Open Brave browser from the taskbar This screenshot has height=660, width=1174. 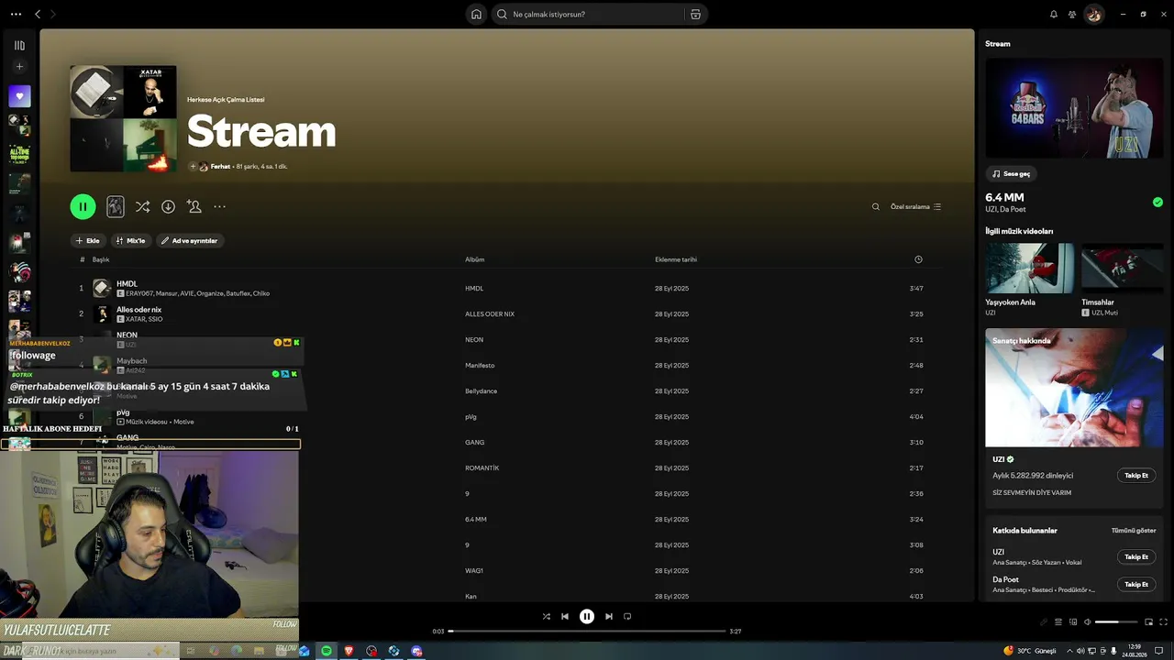(349, 651)
